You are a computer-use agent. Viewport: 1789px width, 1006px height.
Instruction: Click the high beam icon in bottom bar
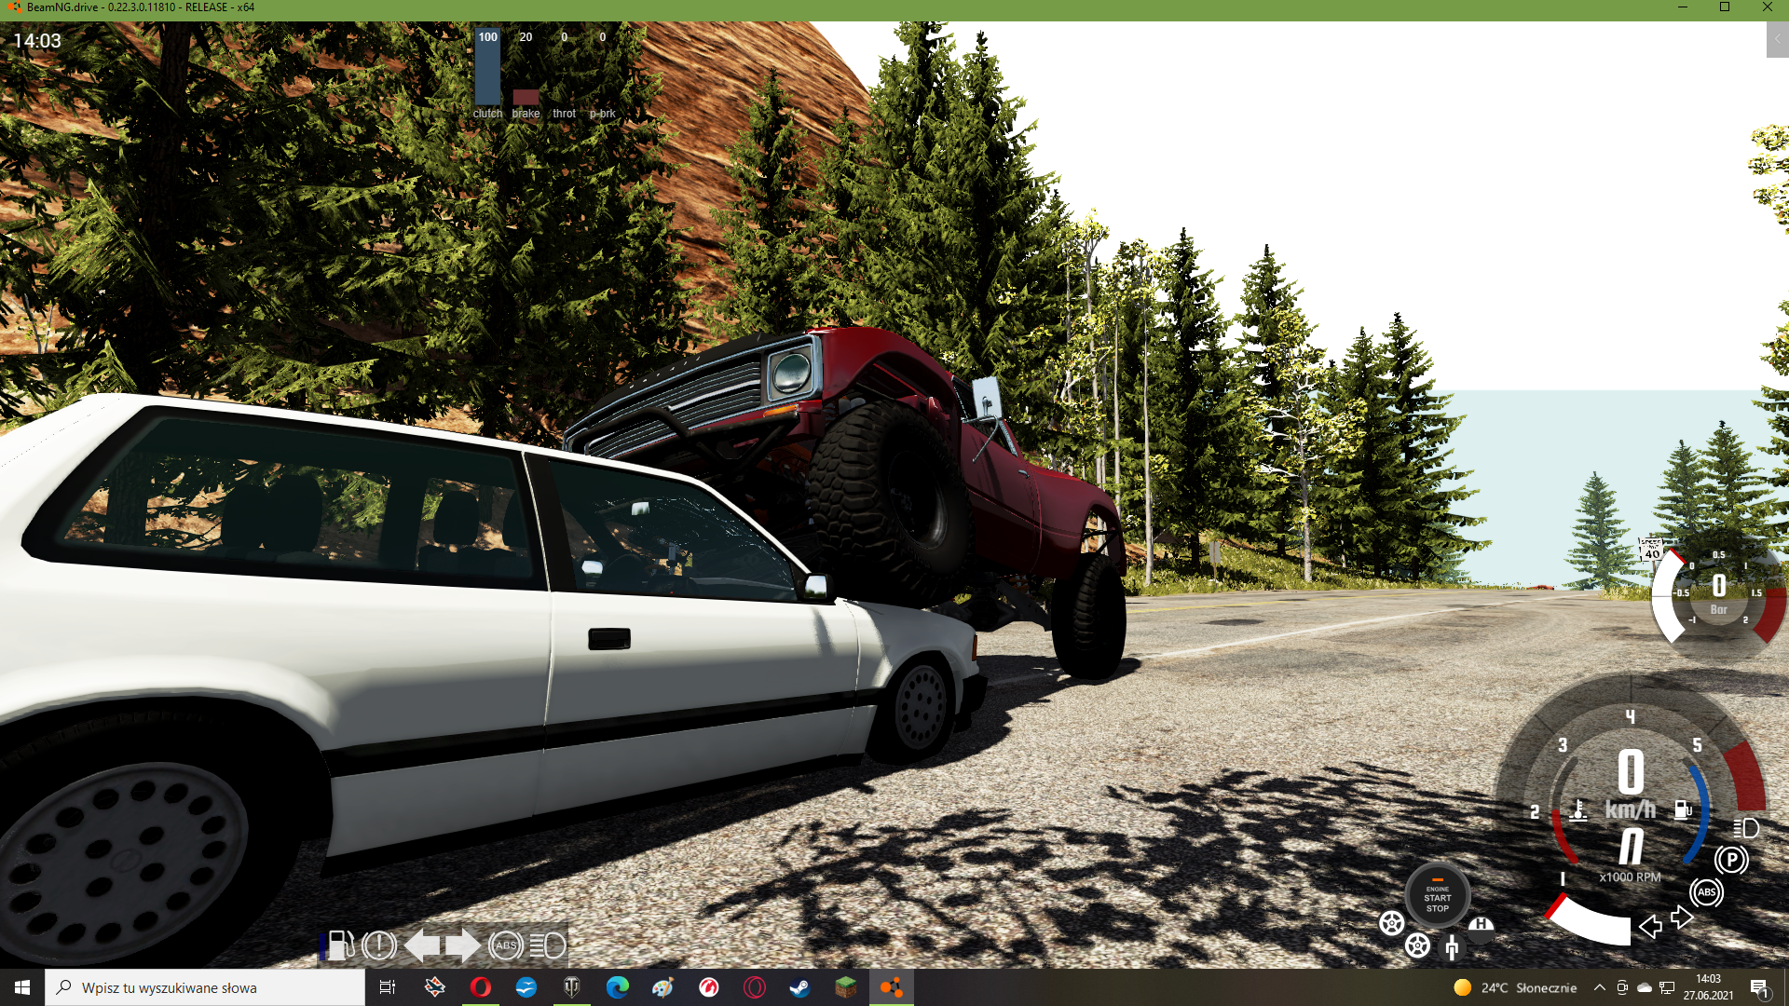[x=548, y=945]
